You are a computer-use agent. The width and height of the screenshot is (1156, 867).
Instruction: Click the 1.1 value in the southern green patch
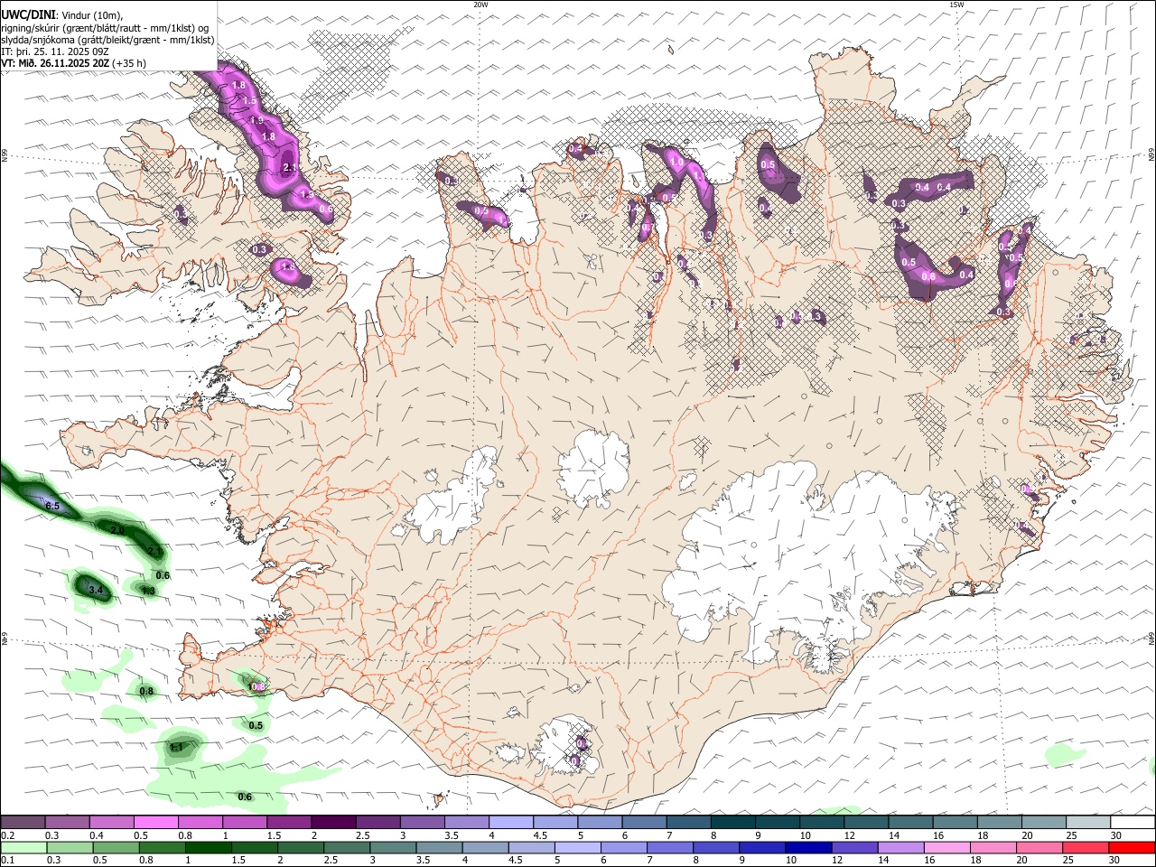point(176,747)
